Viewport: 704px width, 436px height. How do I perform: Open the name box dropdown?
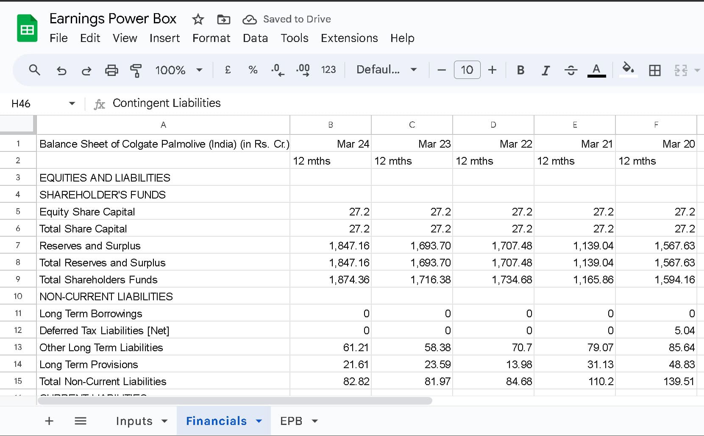click(x=72, y=103)
